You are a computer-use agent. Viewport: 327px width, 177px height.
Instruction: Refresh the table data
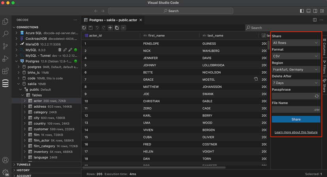84,28
